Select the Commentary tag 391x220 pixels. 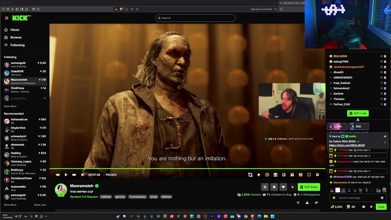137,197
